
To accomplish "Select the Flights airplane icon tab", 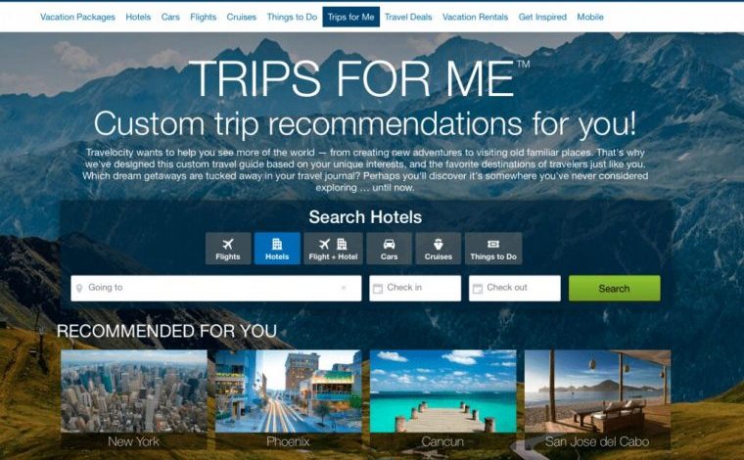I will (x=228, y=248).
